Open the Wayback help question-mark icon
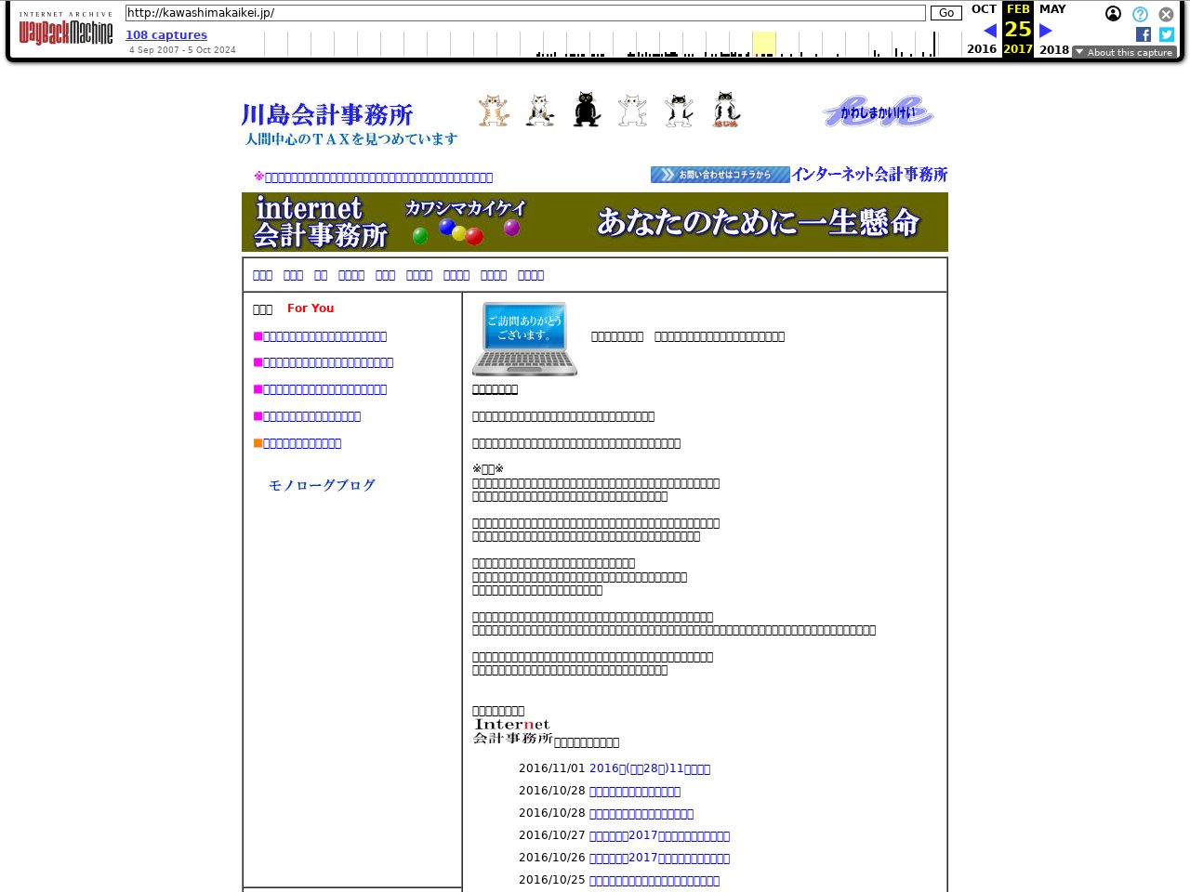This screenshot has width=1190, height=892. tap(1140, 14)
